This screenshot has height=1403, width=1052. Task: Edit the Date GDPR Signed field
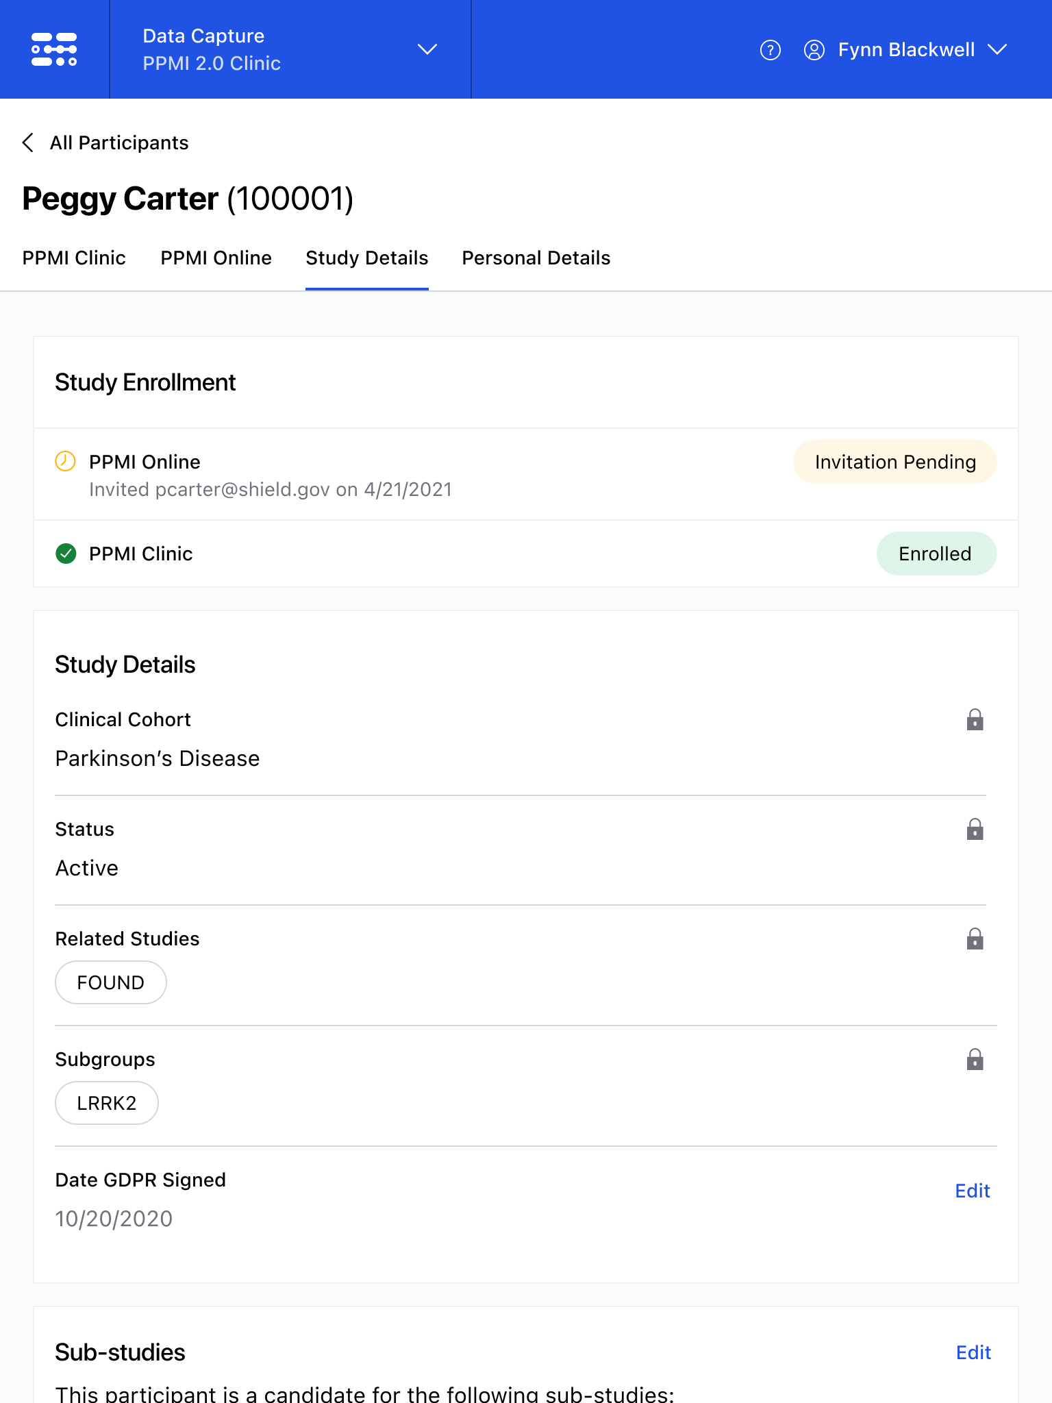(x=972, y=1191)
